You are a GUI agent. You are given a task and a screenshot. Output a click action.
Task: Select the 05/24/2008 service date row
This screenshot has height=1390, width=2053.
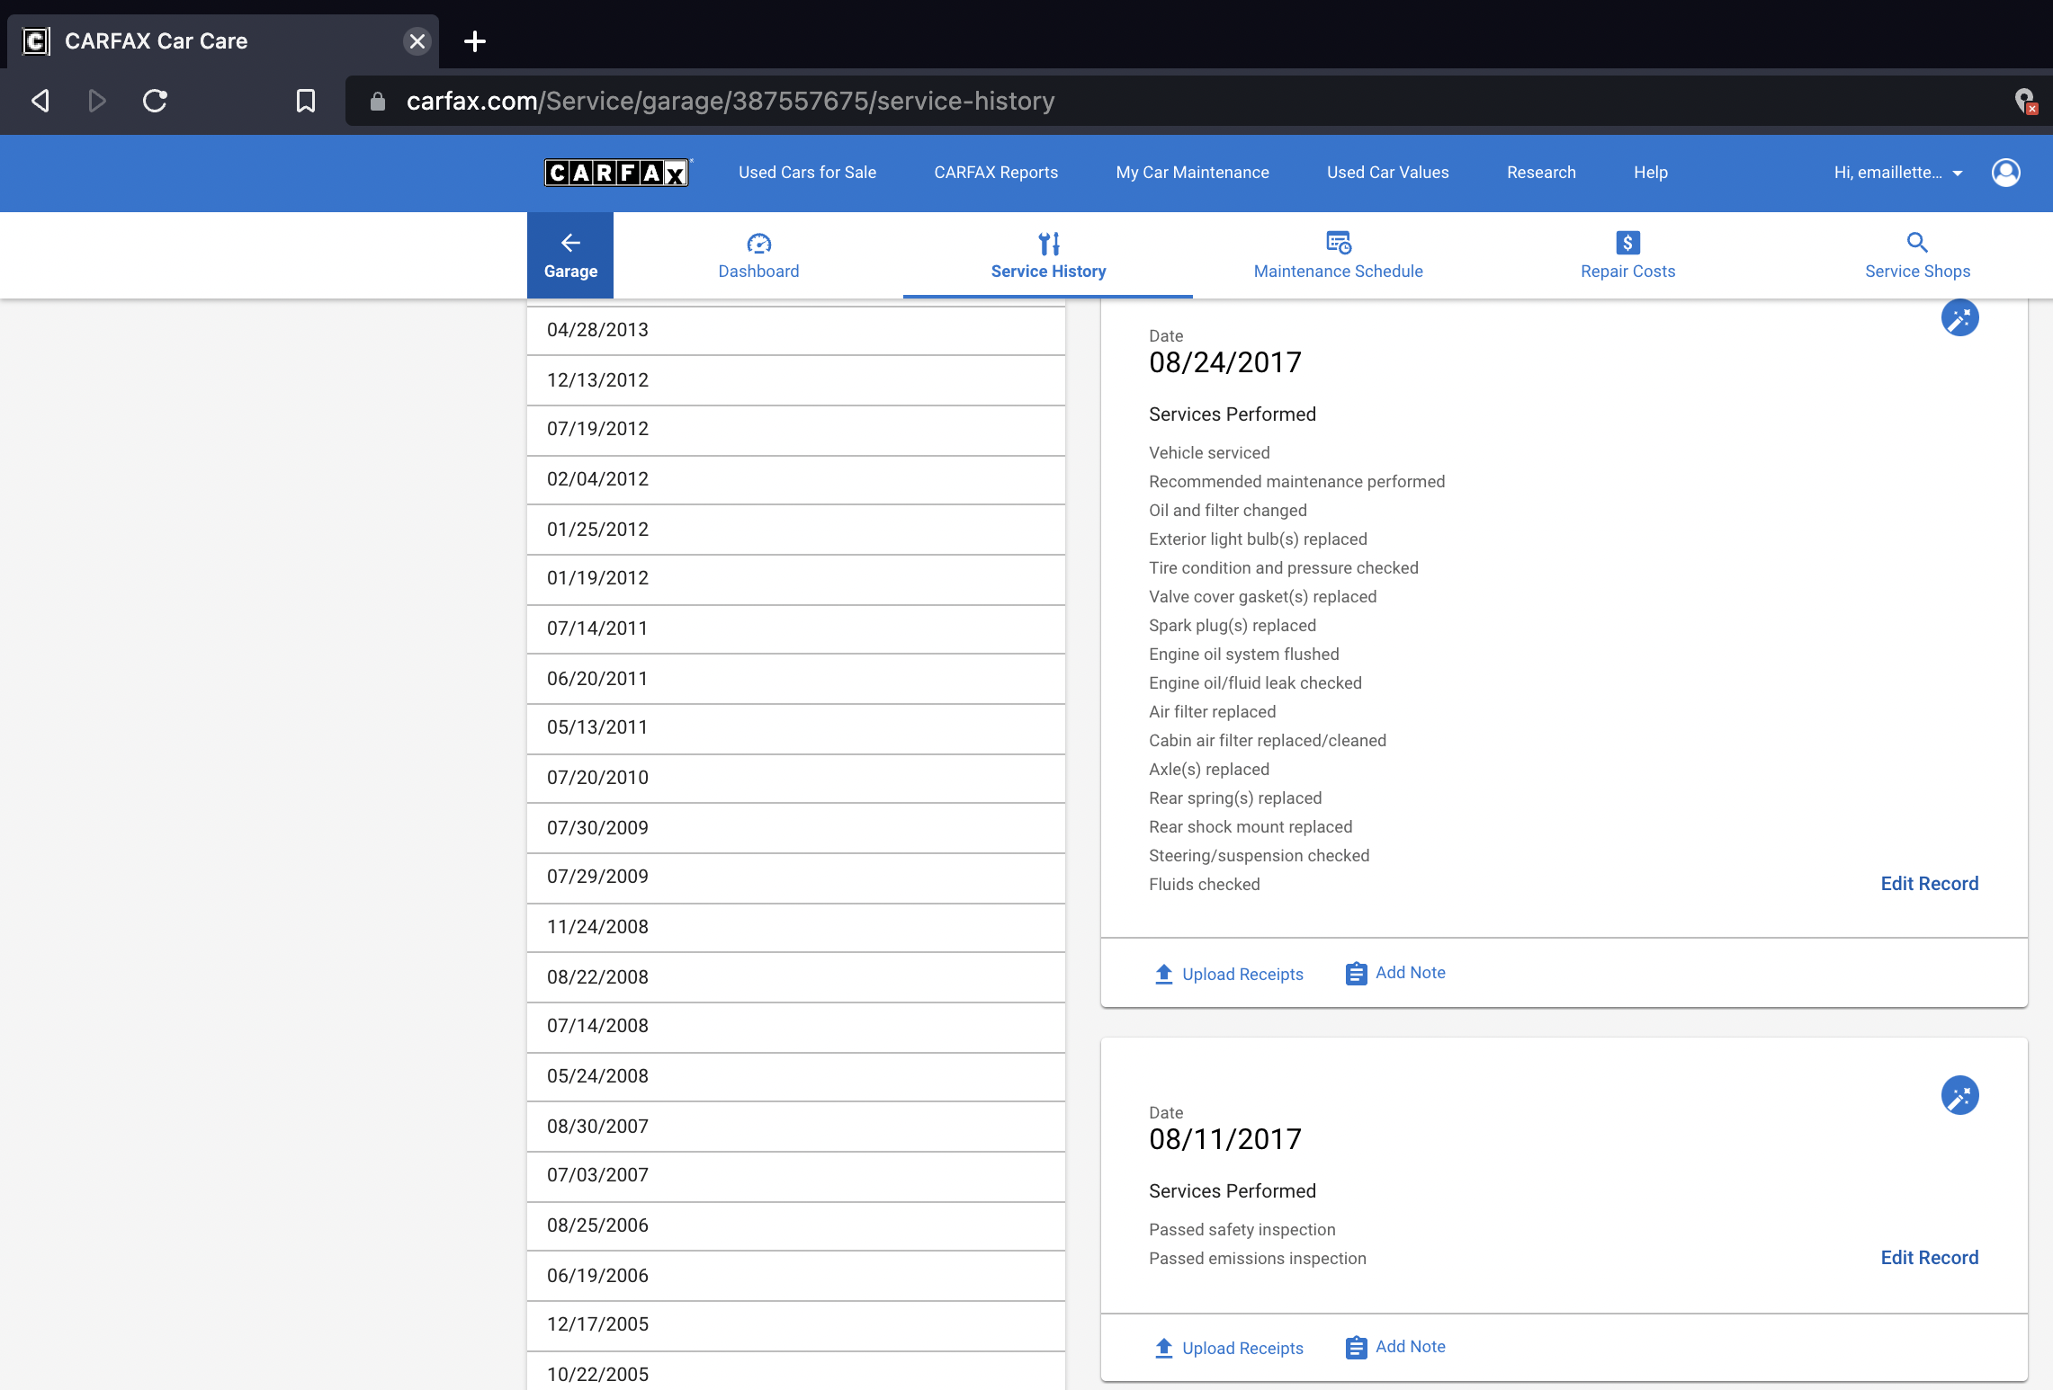(796, 1076)
